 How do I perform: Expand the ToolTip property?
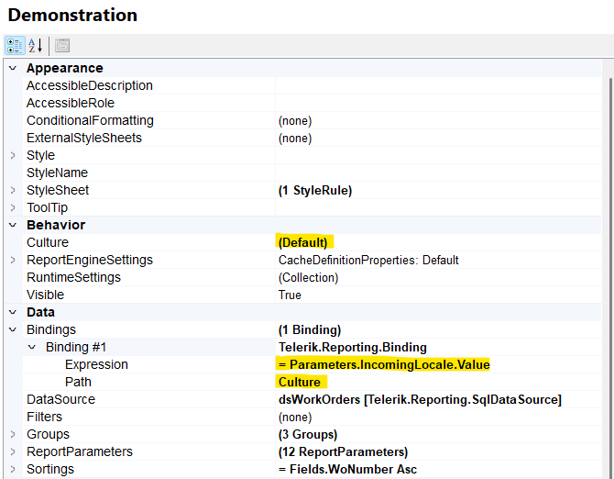tap(13, 207)
